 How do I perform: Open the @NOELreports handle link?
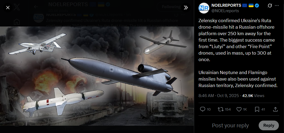point(225,11)
